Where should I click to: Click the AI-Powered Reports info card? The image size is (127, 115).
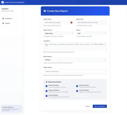(11, 109)
